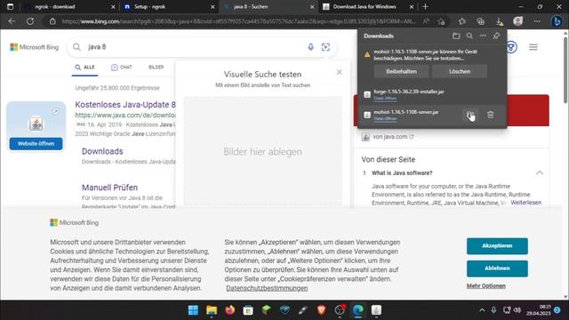Open Windows Start menu
Image resolution: width=569 pixels, height=320 pixels.
coord(193,310)
